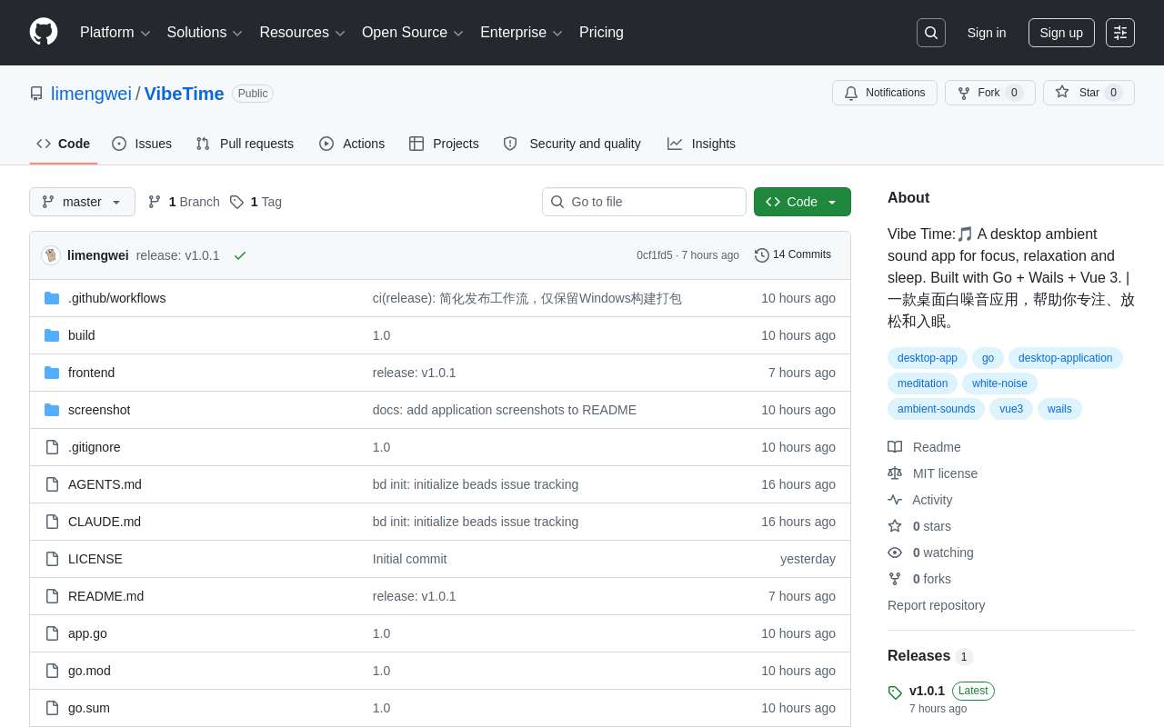Select the ambient-sounds topic tag
1164x727 pixels.
[936, 409]
